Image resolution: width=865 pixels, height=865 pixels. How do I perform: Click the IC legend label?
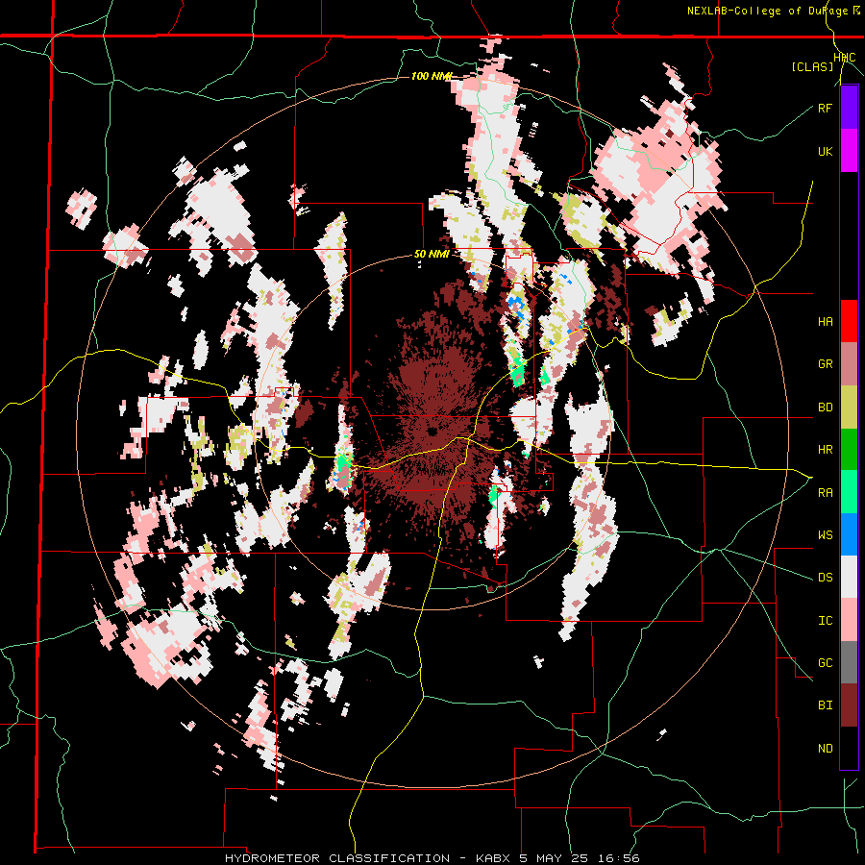(826, 621)
